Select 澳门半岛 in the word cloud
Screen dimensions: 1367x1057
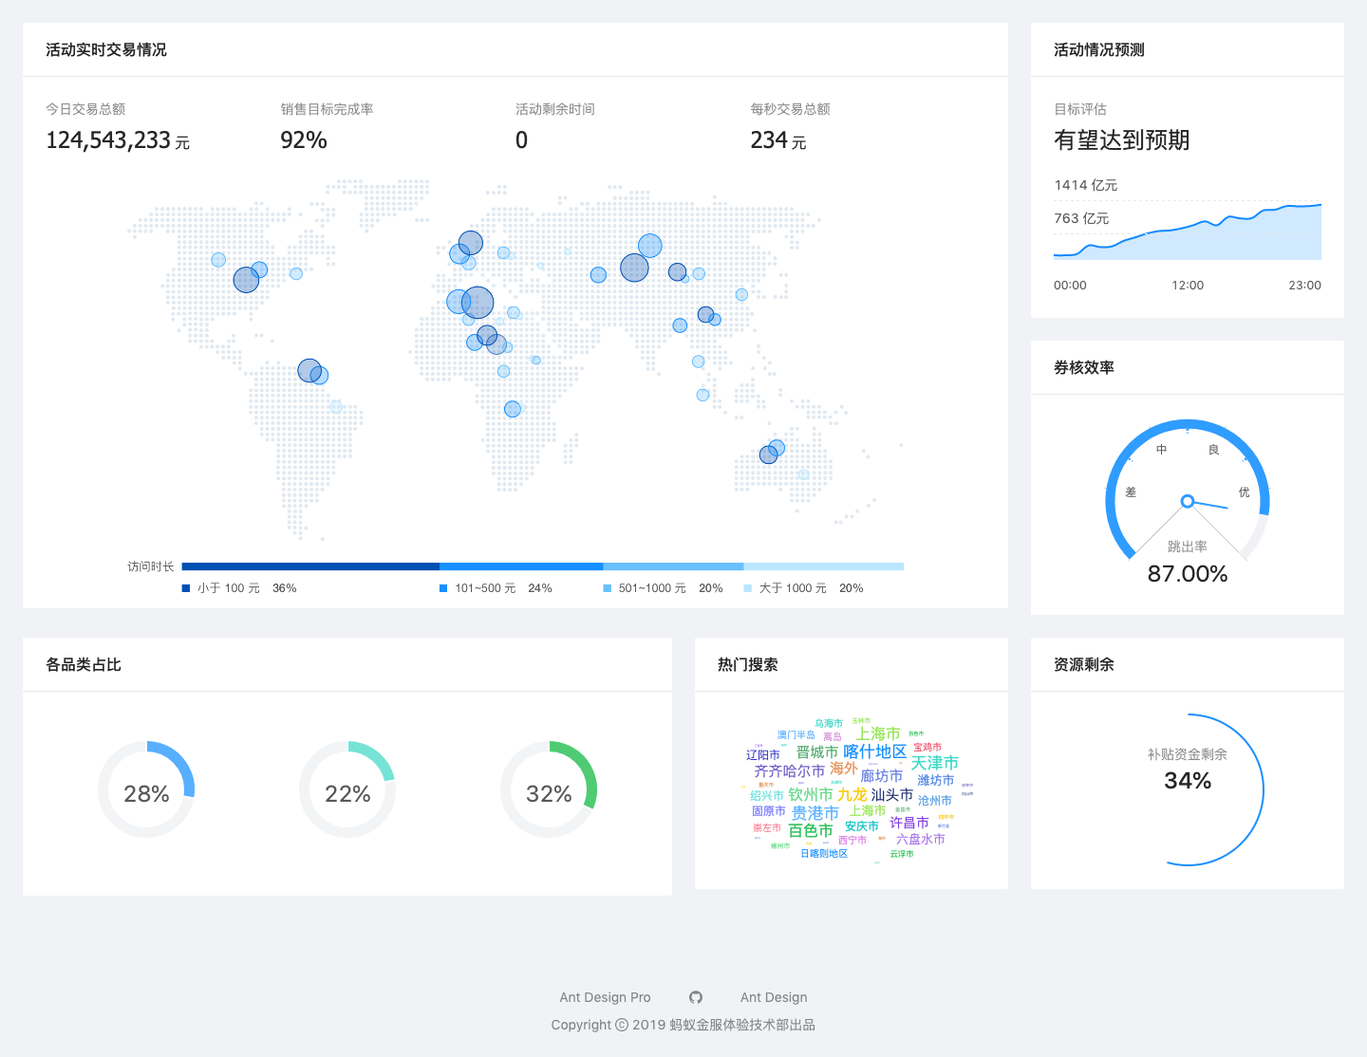tap(796, 735)
